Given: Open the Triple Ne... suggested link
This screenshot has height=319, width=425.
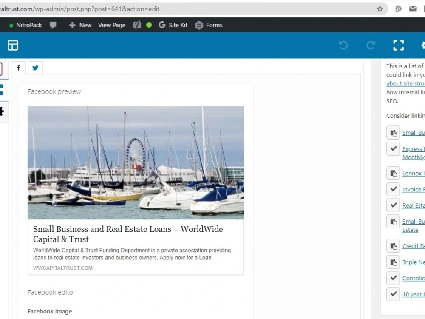Looking at the screenshot, I should (x=414, y=262).
